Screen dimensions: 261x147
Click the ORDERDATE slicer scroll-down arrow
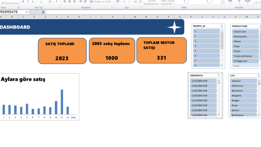pyautogui.click(x=219, y=115)
